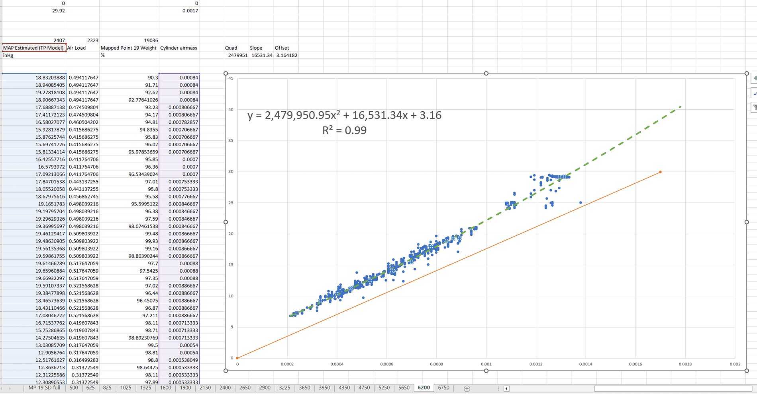Click the cell containing 0.0017
The width and height of the screenshot is (757, 394).
click(179, 11)
